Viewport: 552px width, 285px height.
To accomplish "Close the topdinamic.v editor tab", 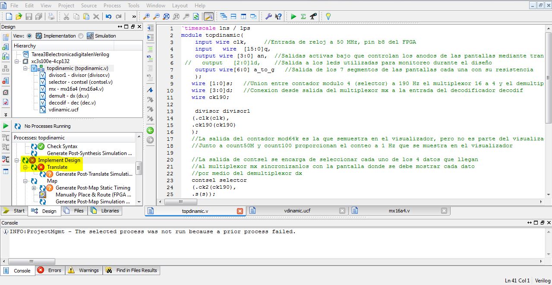I will [240, 211].
